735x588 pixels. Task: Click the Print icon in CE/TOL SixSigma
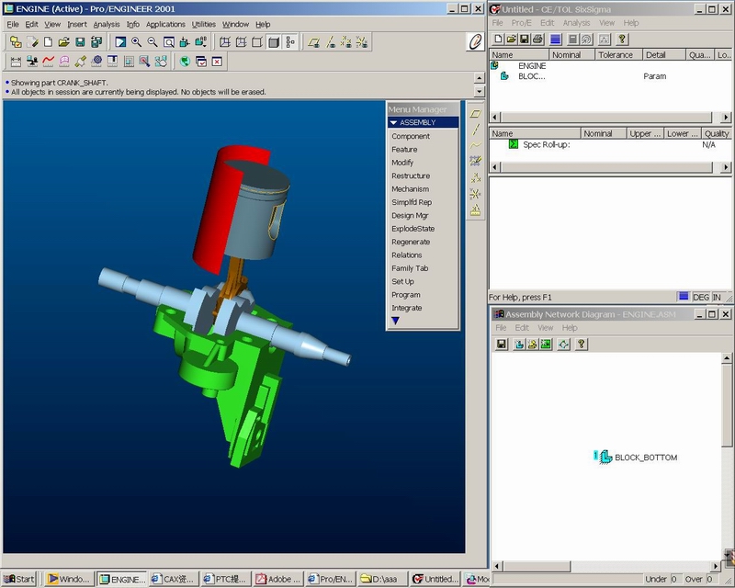[x=537, y=40]
